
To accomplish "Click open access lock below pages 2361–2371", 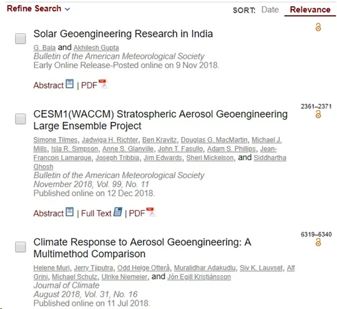I will point(318,114).
